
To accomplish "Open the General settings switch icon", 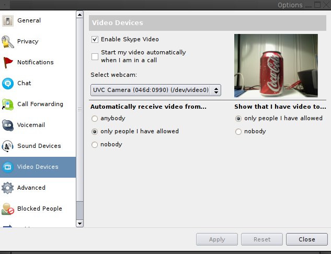I will 8,21.
